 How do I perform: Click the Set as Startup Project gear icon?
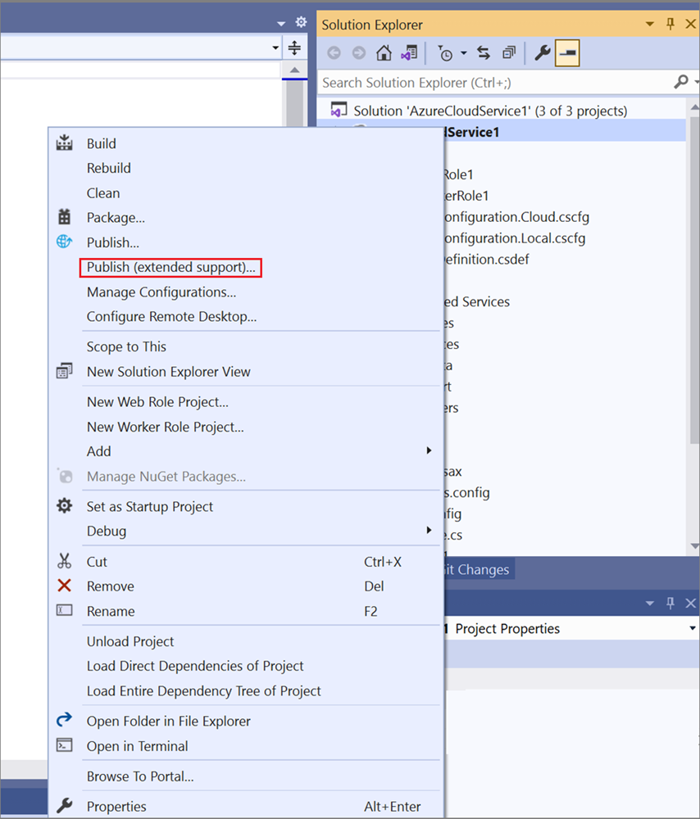click(x=64, y=506)
